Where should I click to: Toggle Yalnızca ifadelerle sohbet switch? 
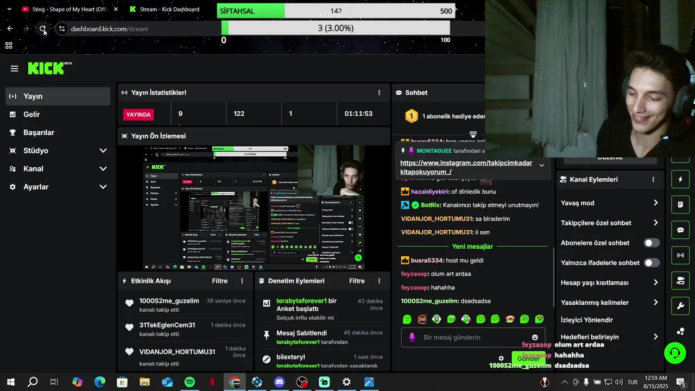point(652,263)
